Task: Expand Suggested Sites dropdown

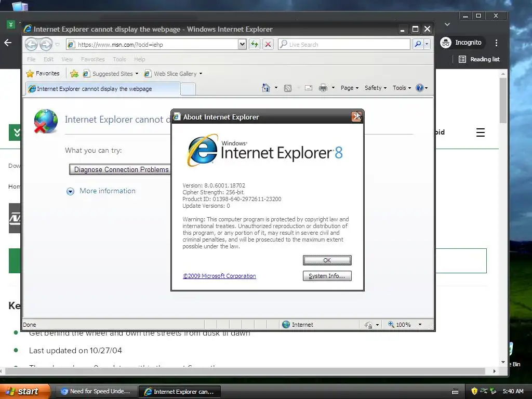Action: tap(137, 74)
